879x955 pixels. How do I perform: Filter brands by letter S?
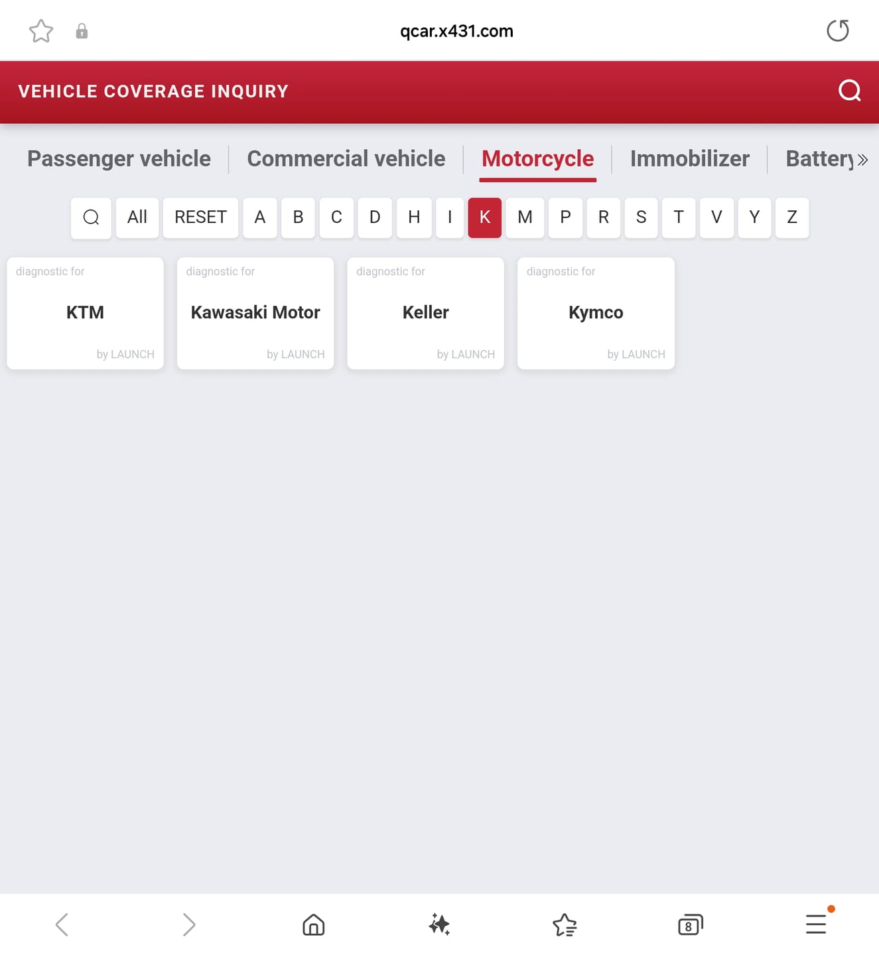coord(641,218)
